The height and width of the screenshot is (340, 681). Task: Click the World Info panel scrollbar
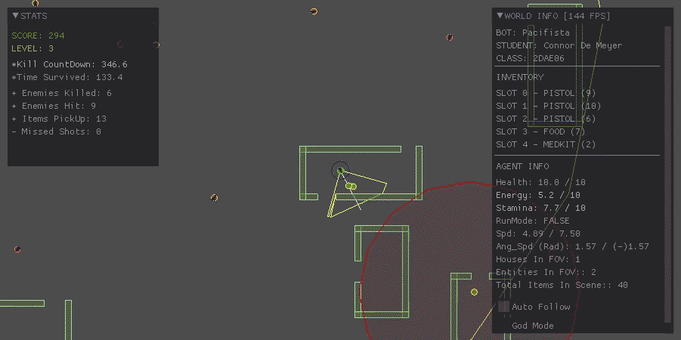coord(667,174)
